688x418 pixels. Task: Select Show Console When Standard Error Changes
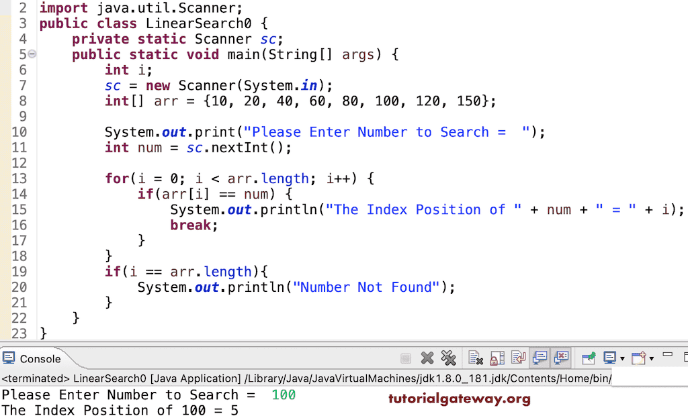tap(563, 358)
